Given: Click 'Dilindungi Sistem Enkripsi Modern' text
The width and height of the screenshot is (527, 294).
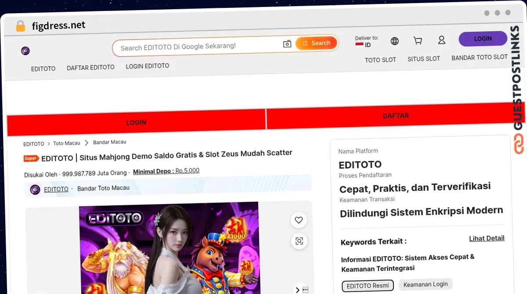Looking at the screenshot, I should pyautogui.click(x=422, y=212).
